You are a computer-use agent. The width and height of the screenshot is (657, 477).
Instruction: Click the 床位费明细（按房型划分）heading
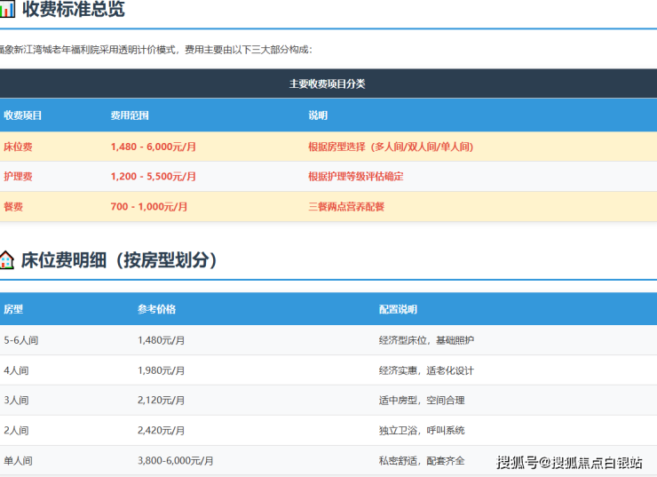tap(119, 260)
